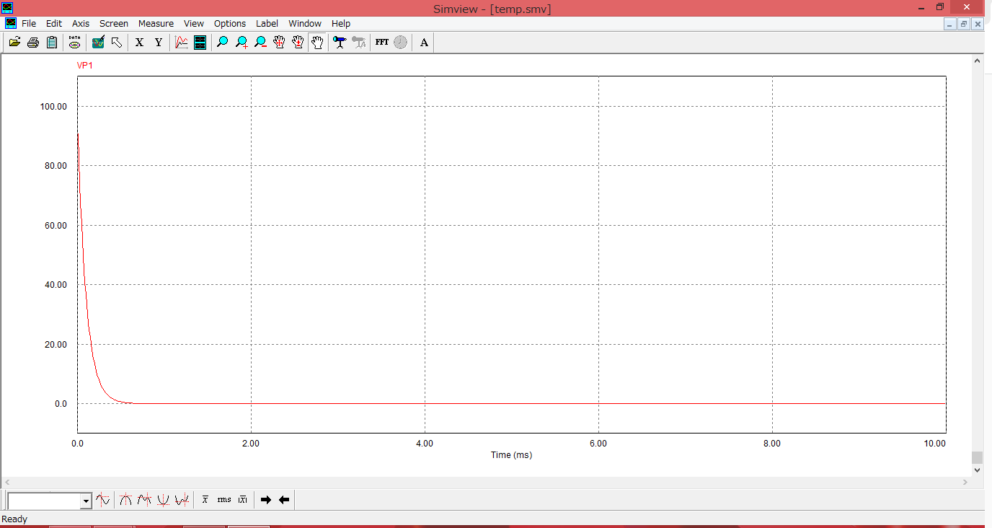
Task: Click the binoculars measure icon
Action: point(340,43)
